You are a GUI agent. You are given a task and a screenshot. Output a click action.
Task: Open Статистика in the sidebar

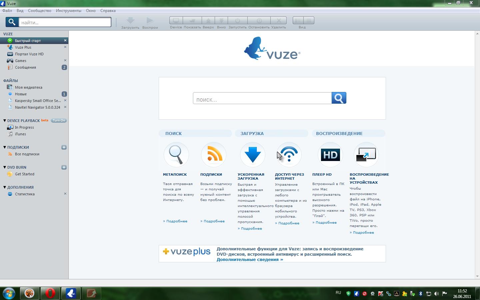click(25, 194)
